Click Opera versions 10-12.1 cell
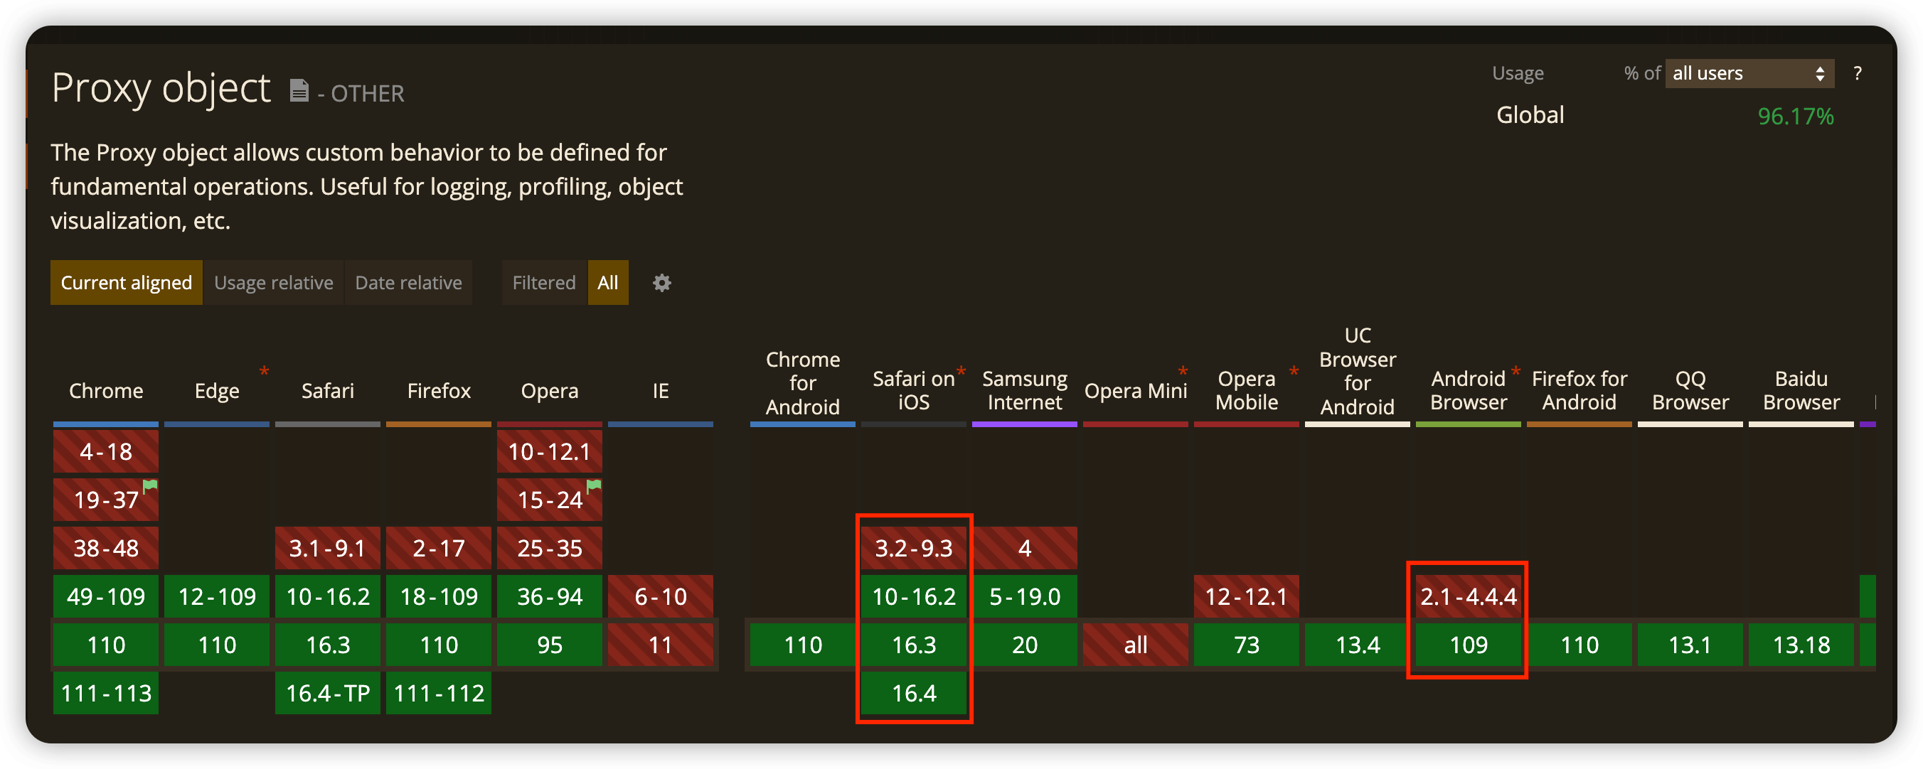The height and width of the screenshot is (769, 1923). [550, 451]
